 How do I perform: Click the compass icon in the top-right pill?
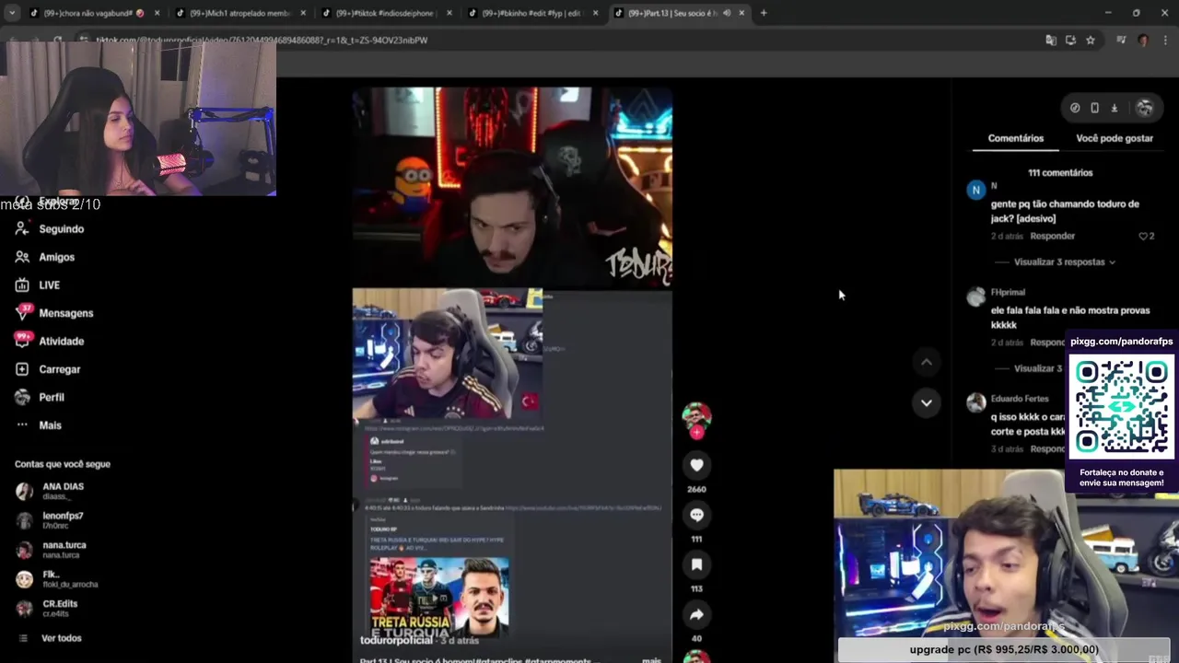[x=1075, y=108]
